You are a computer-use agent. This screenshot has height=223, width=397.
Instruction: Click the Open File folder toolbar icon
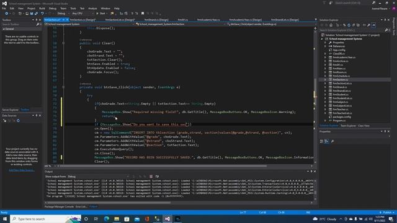[27, 14]
